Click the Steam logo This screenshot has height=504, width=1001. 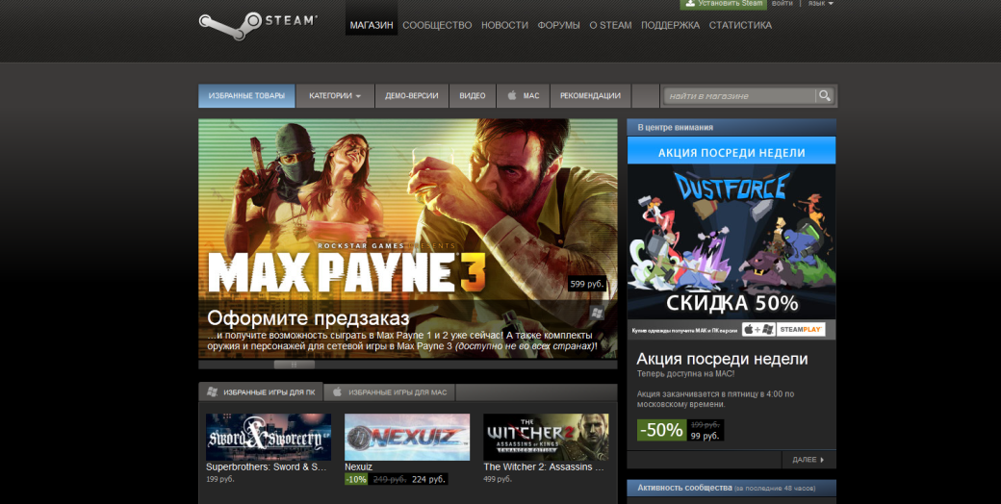[257, 26]
